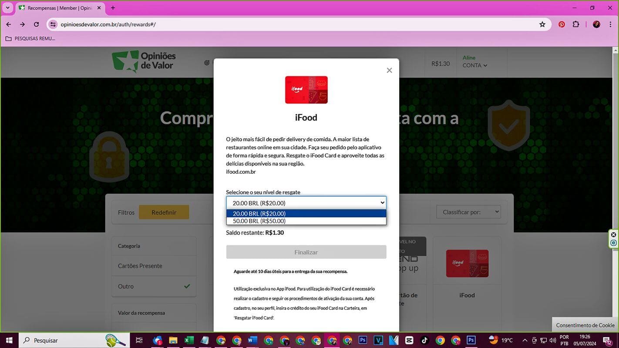Image resolution: width=619 pixels, height=348 pixels.
Task: Open Chrome's tab search chevron
Action: coord(7,8)
